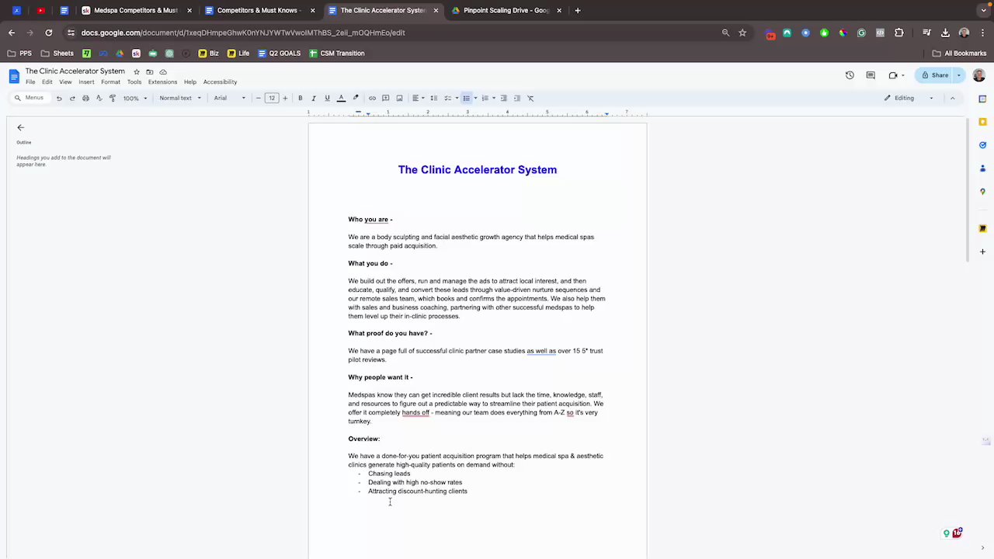Hide the menus with the chevron
The width and height of the screenshot is (994, 559).
tap(952, 98)
